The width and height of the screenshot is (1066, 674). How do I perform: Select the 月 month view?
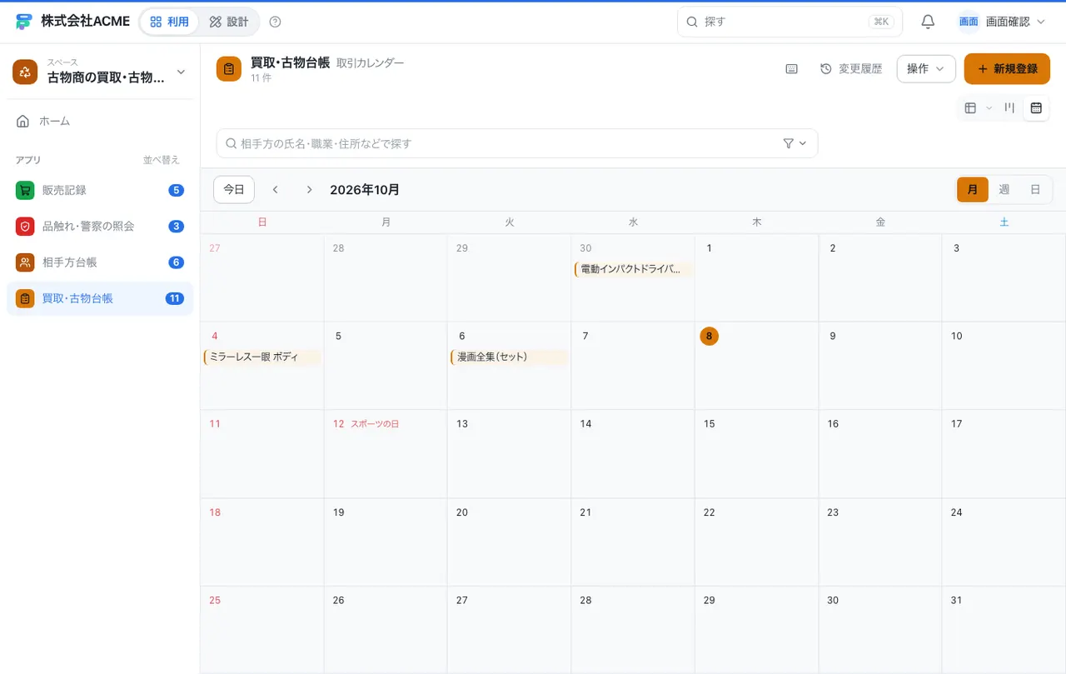click(973, 190)
